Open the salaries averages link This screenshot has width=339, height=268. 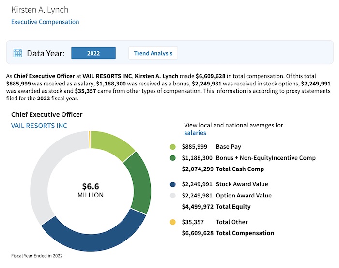click(195, 133)
